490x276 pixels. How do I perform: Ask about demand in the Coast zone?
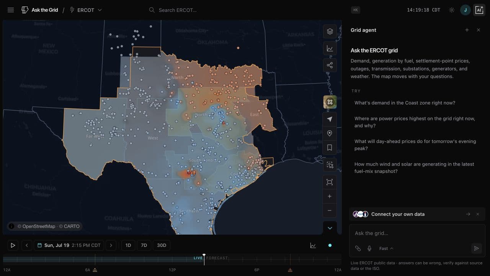tap(405, 103)
